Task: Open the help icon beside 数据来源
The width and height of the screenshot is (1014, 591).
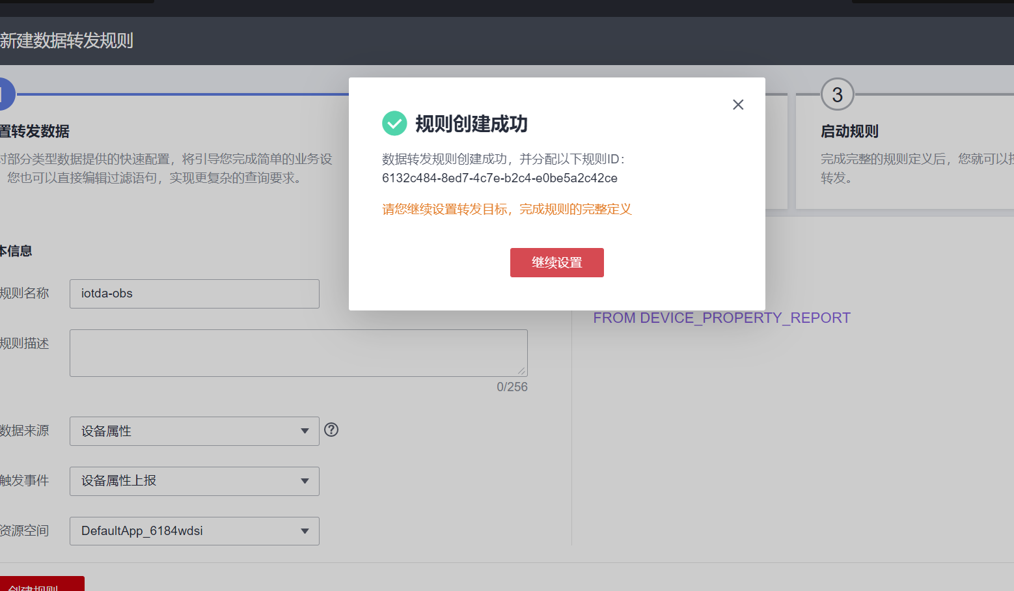Action: click(331, 430)
